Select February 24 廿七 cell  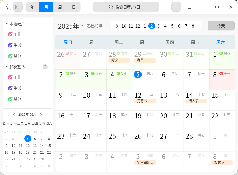click(94, 141)
